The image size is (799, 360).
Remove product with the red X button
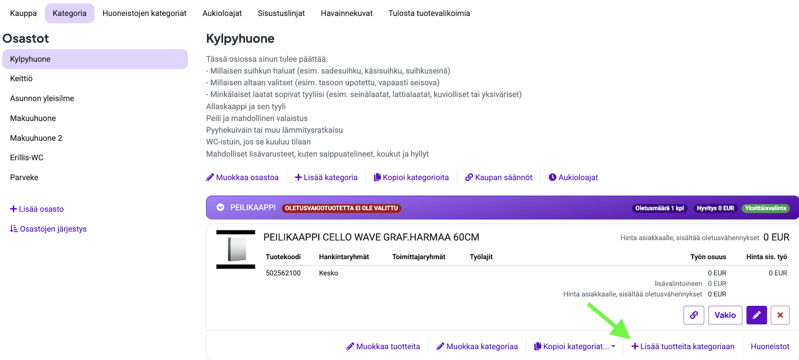(780, 315)
